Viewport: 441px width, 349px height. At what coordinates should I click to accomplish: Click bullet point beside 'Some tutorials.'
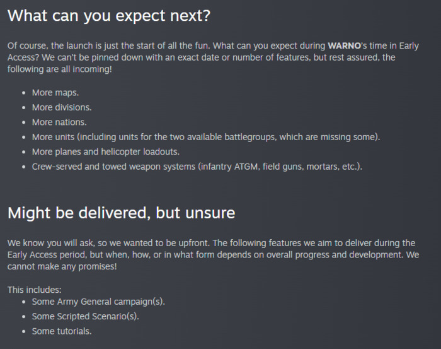tap(24, 331)
